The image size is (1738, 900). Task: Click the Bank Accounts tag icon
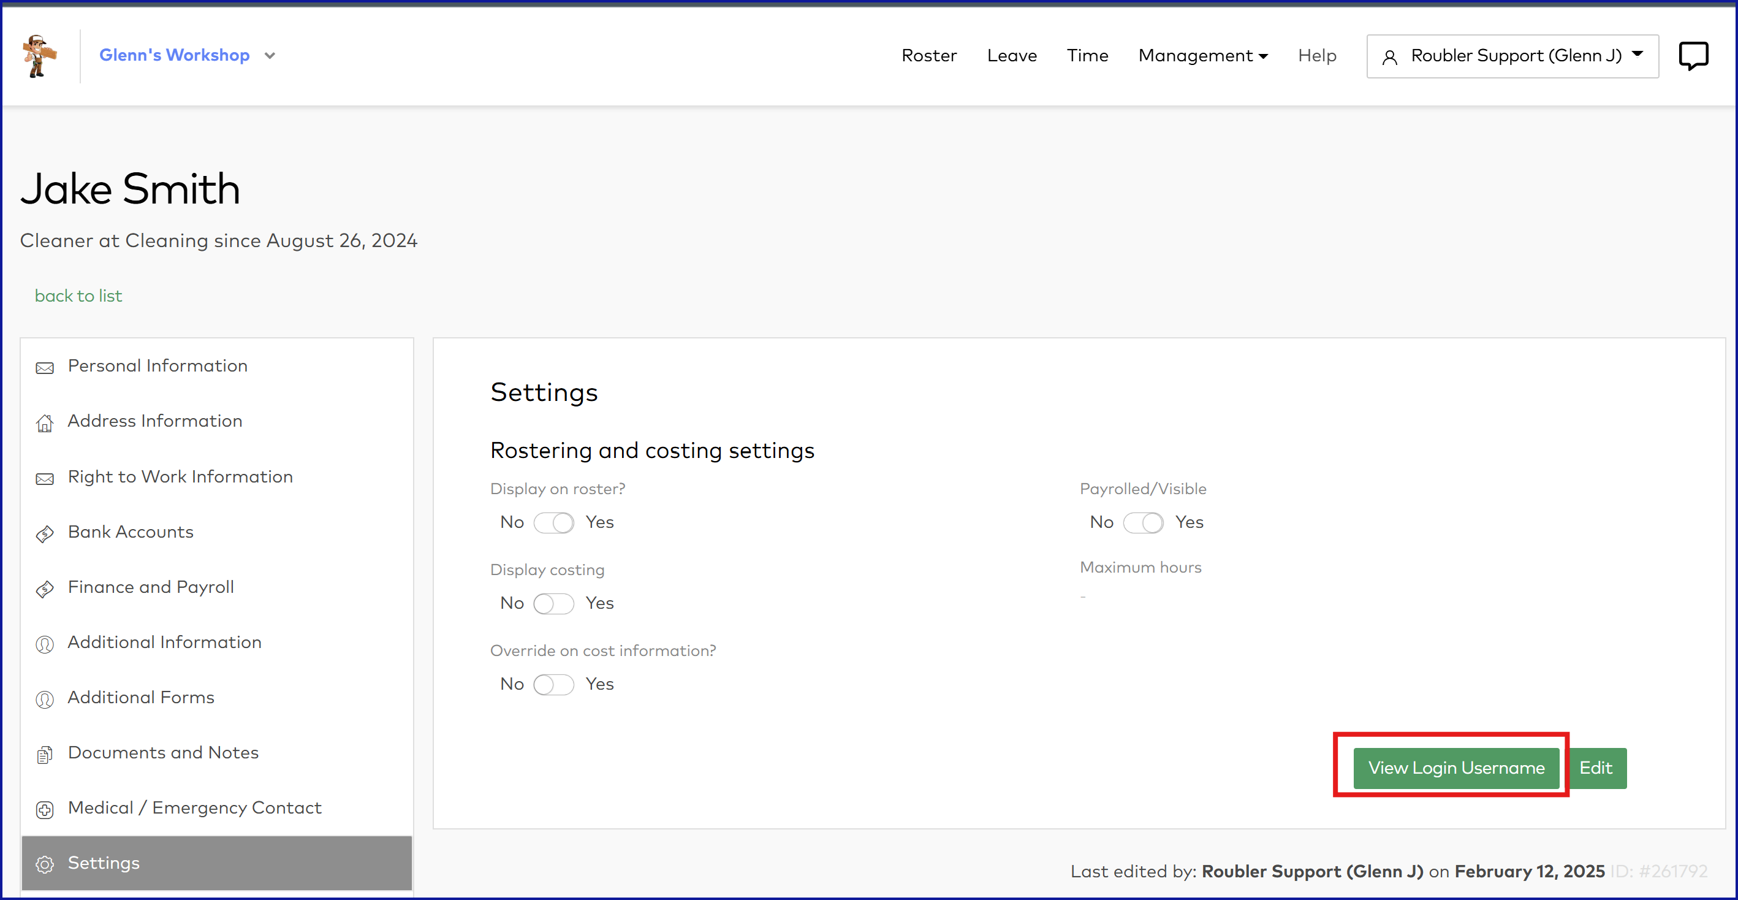(x=45, y=533)
